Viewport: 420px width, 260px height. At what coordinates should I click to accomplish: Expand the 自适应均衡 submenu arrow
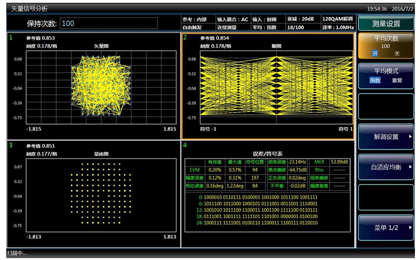(x=410, y=167)
